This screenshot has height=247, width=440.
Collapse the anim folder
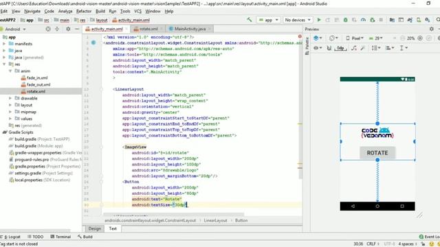[10, 71]
